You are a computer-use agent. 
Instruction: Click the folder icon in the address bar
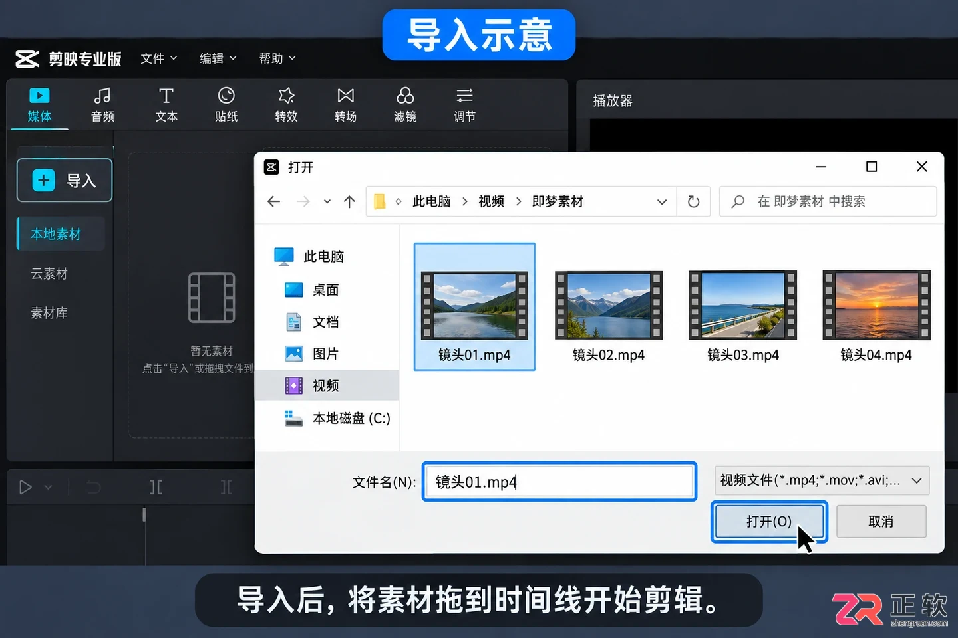coord(380,201)
